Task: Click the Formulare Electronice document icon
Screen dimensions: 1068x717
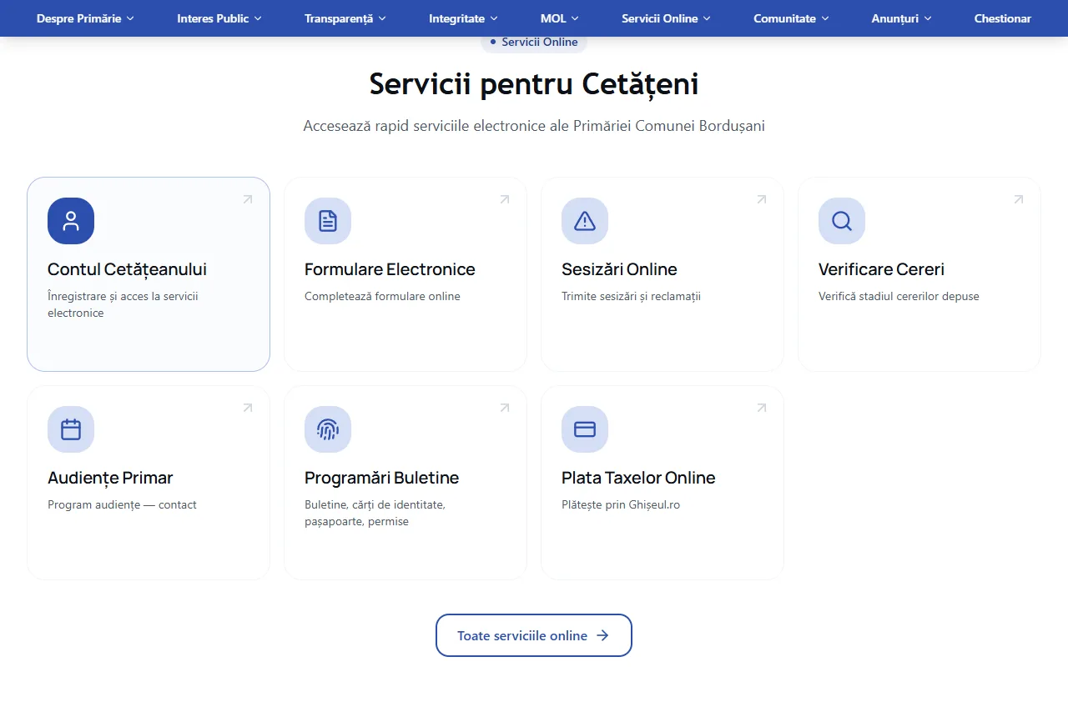Action: pyautogui.click(x=328, y=221)
